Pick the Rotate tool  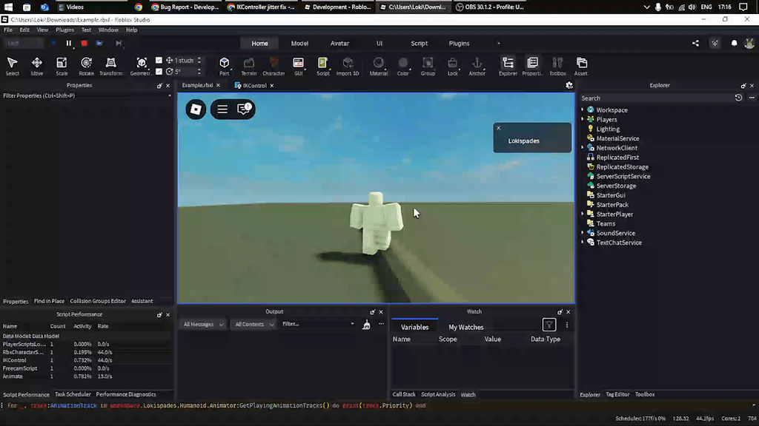[x=86, y=66]
